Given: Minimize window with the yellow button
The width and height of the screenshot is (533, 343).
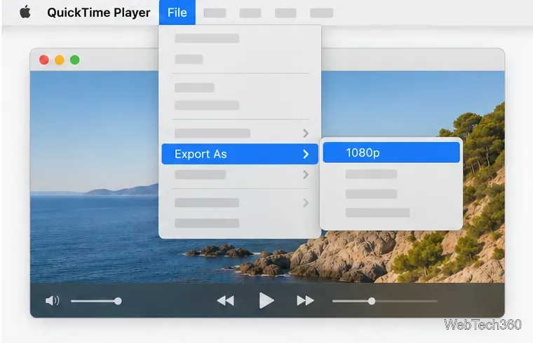Looking at the screenshot, I should tap(60, 60).
